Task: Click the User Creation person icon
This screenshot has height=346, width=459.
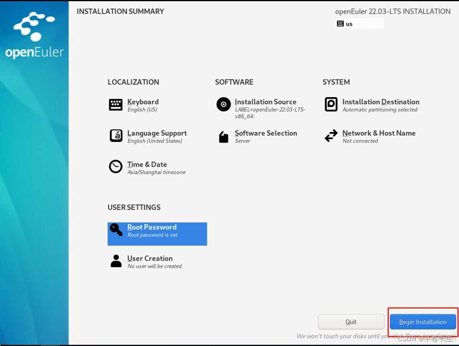Action: click(116, 261)
